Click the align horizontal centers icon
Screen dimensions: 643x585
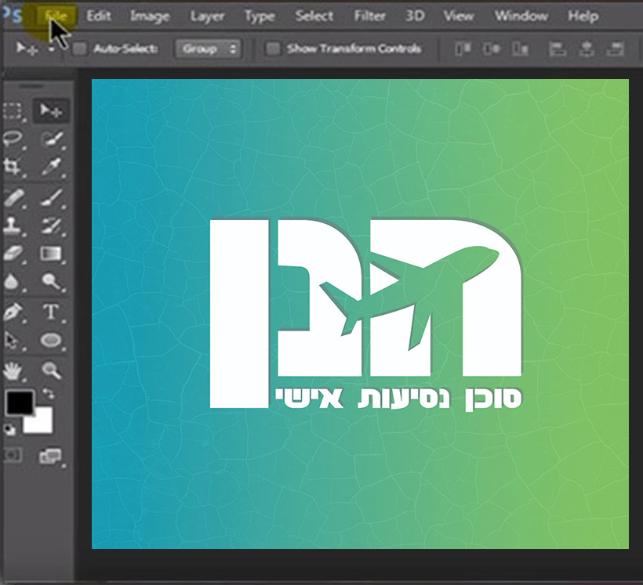(587, 49)
